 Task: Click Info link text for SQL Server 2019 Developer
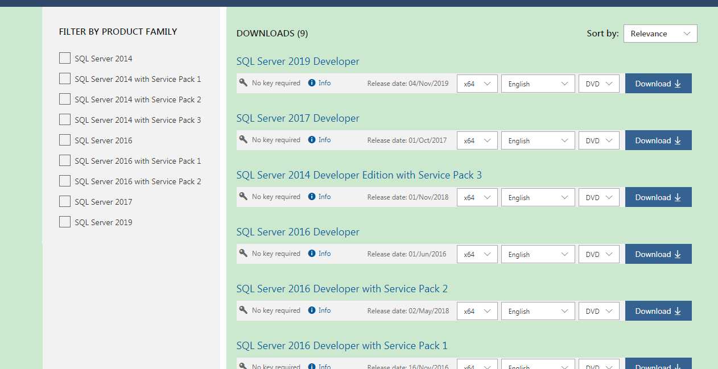coord(324,83)
